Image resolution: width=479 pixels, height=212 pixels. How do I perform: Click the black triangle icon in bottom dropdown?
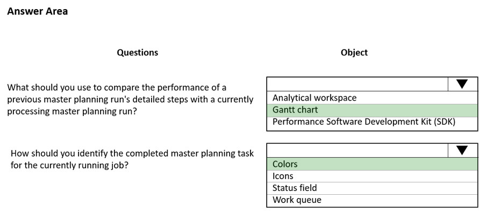[x=462, y=150]
